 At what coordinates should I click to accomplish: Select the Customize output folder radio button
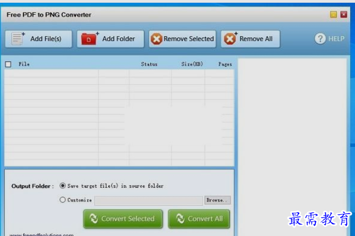coord(63,200)
